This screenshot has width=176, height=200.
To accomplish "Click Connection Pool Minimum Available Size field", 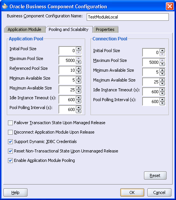I will coord(151,72).
